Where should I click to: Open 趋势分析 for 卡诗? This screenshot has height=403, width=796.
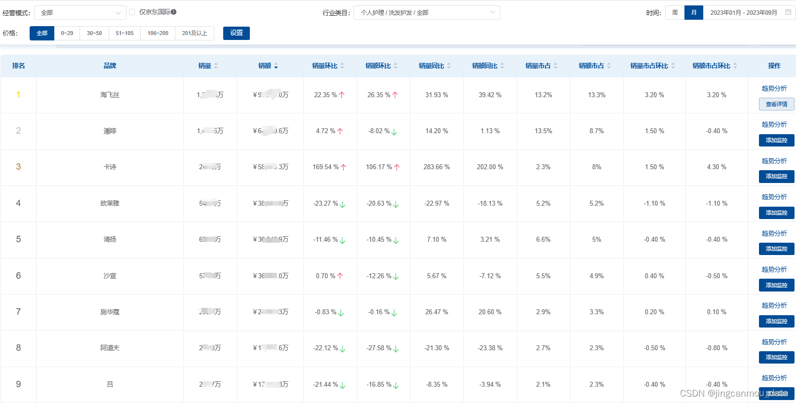click(774, 161)
